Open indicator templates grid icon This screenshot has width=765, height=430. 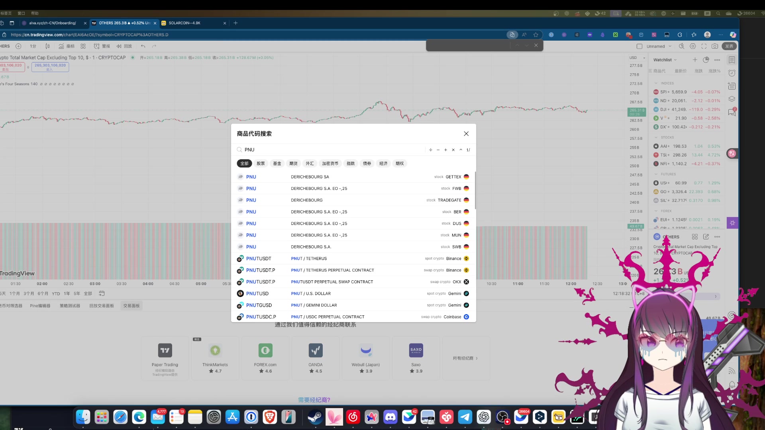click(x=83, y=46)
